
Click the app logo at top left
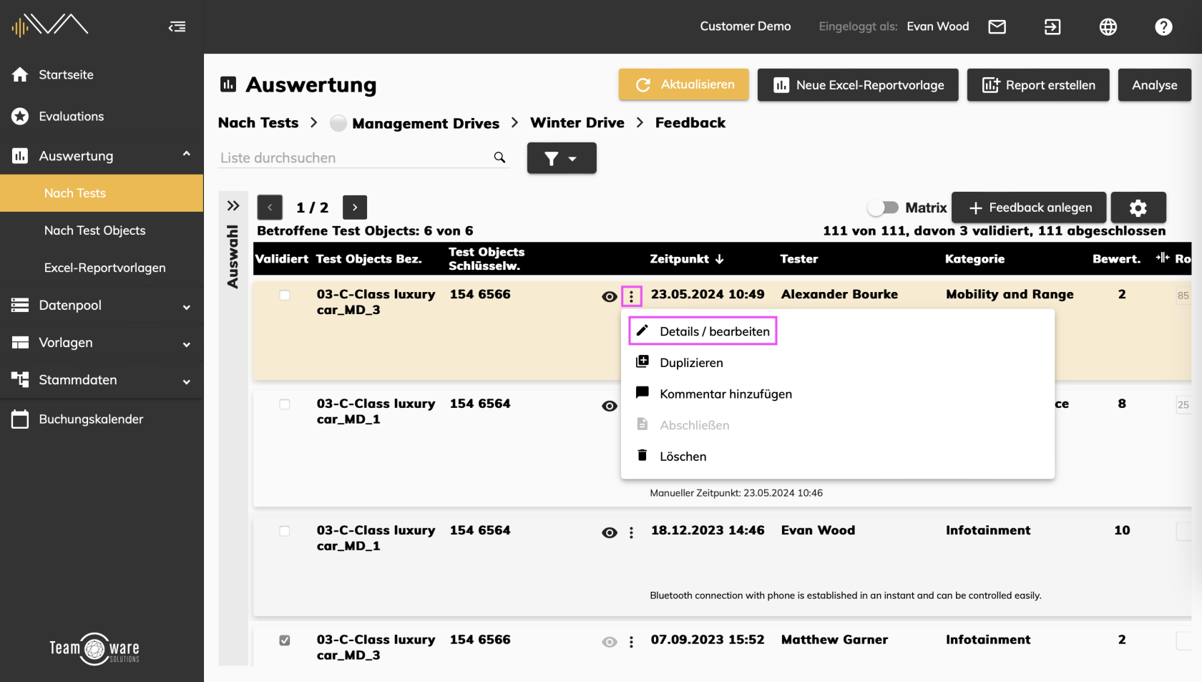(50, 26)
